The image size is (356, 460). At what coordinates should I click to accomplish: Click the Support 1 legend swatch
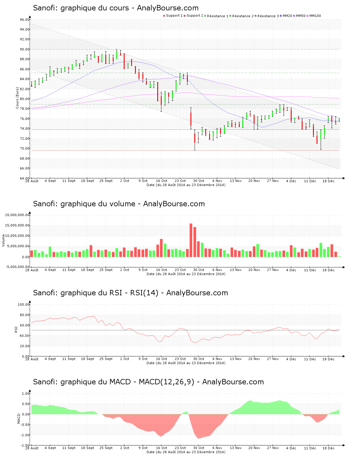pos(164,16)
